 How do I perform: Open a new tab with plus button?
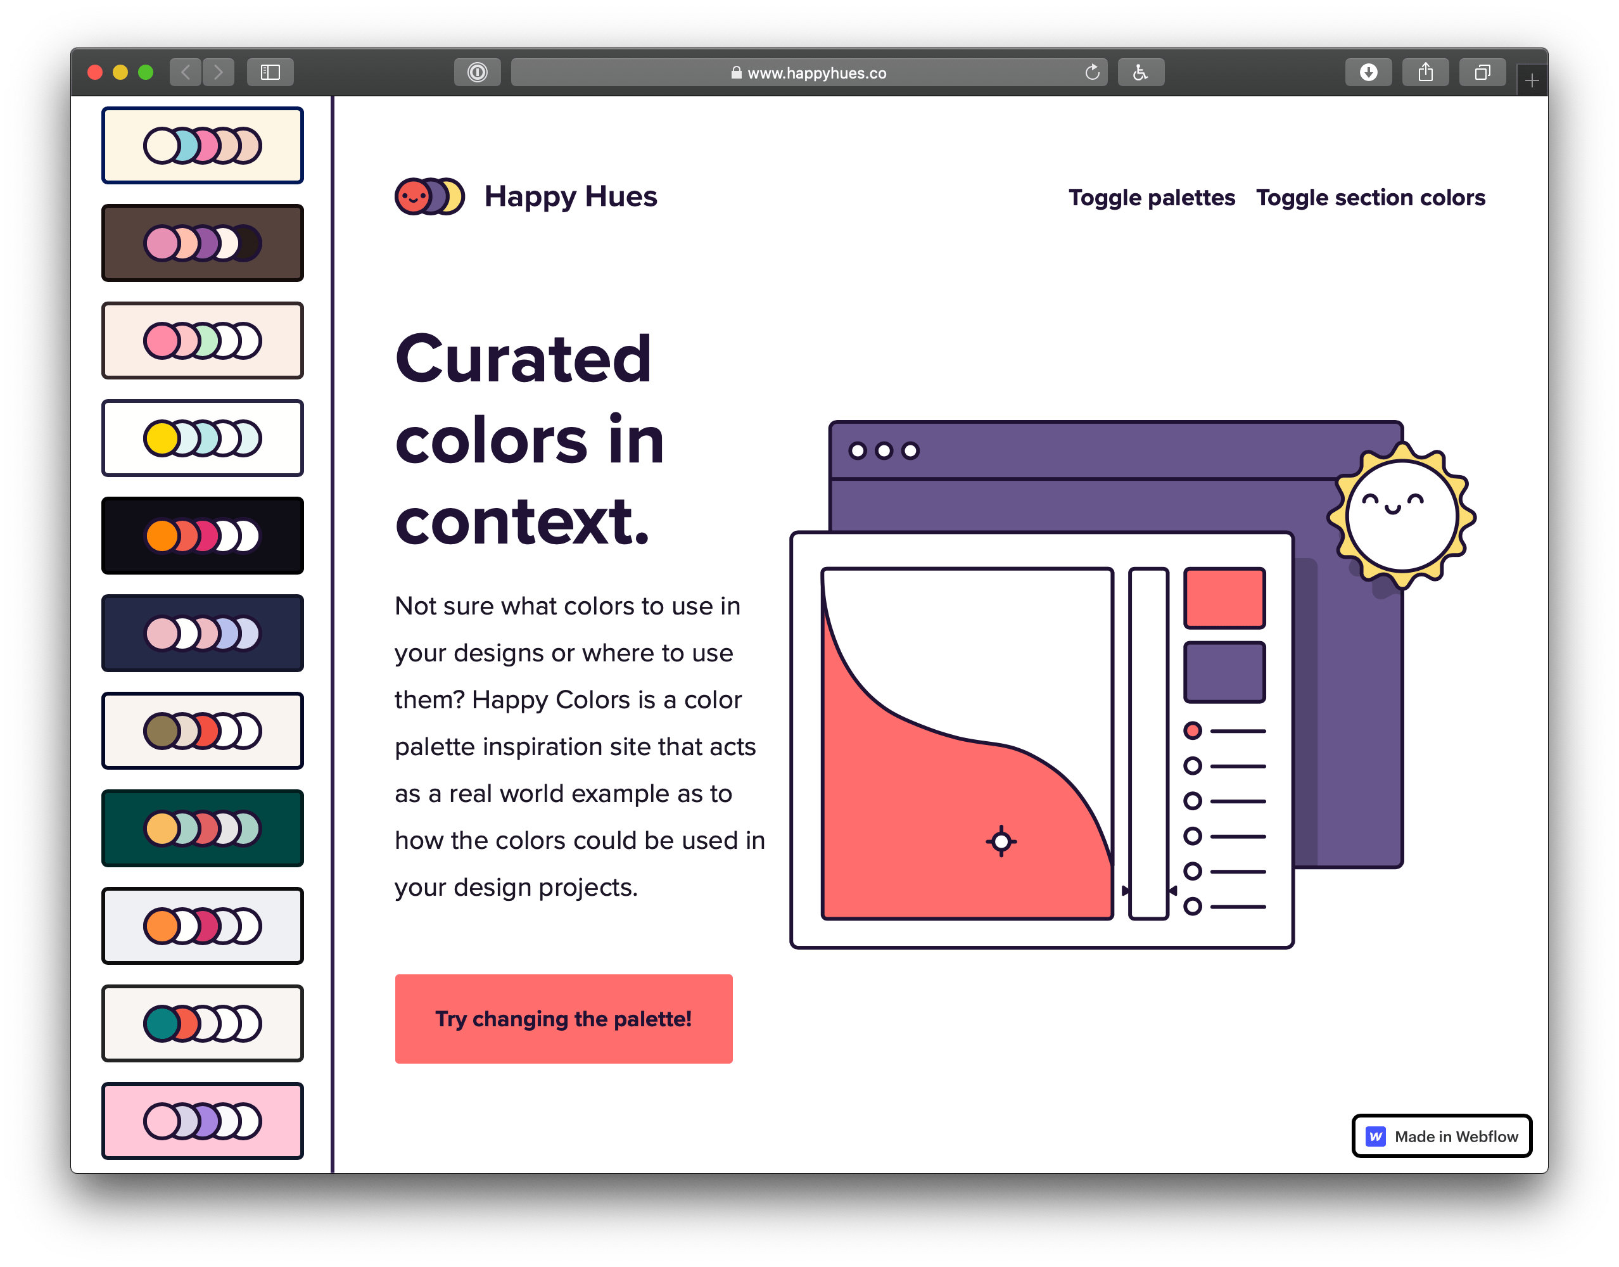pyautogui.click(x=1532, y=80)
